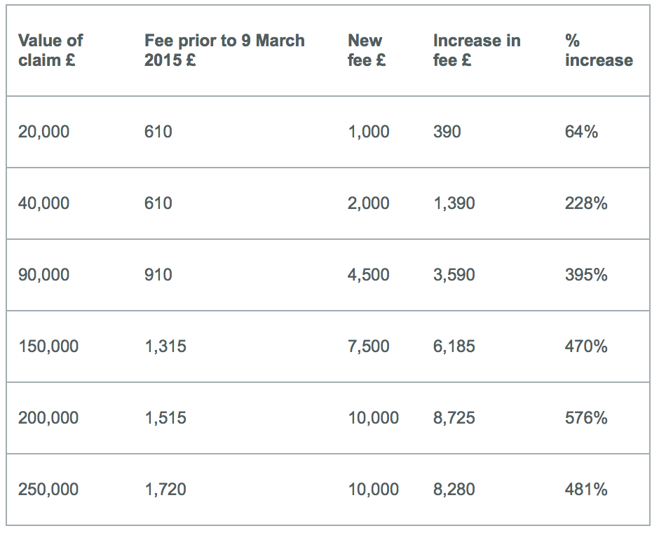Click the 481% increase cell
The height and width of the screenshot is (533, 659).
[586, 489]
